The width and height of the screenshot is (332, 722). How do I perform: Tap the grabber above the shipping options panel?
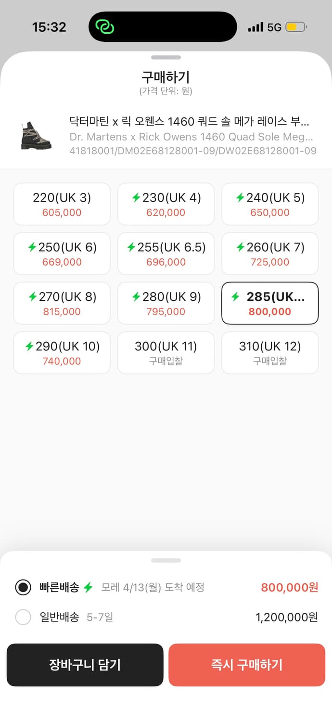(x=166, y=560)
